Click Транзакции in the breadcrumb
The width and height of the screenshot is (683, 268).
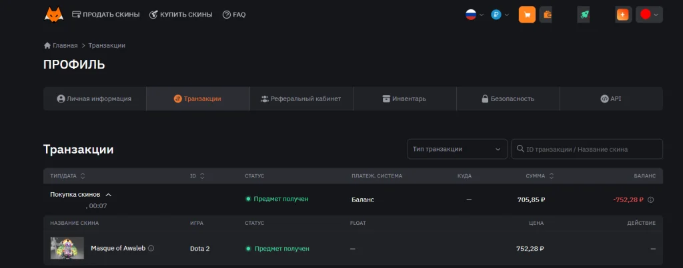click(x=107, y=46)
